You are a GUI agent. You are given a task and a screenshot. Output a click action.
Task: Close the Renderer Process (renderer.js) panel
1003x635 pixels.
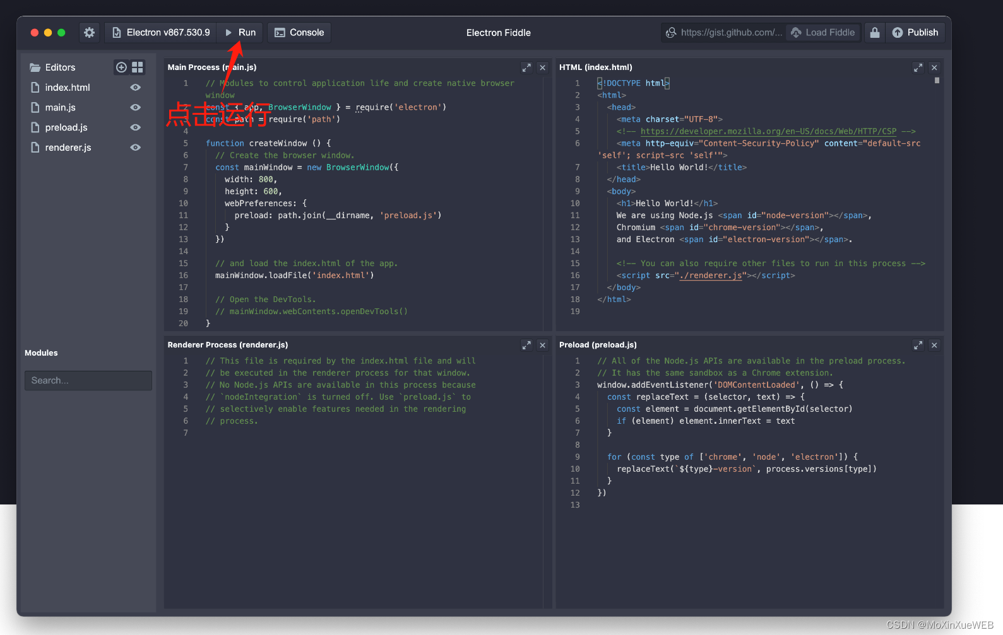pyautogui.click(x=542, y=345)
